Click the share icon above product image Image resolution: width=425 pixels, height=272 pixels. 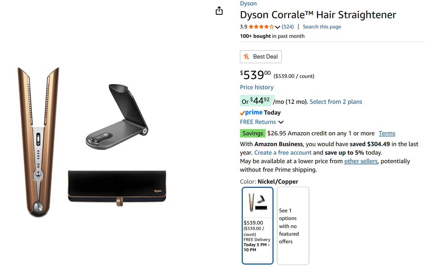pos(219,11)
